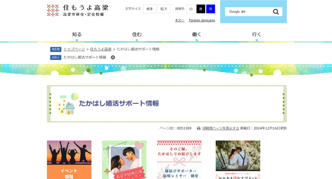The width and height of the screenshot is (332, 179).
Task: Open the 縁結びサポーター banner image
Action: [x=179, y=160]
